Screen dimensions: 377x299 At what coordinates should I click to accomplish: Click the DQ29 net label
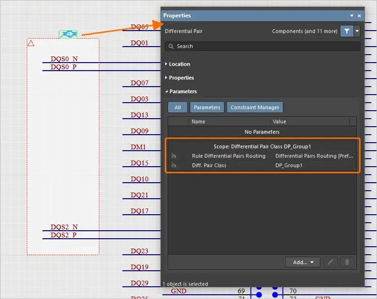tap(139, 283)
